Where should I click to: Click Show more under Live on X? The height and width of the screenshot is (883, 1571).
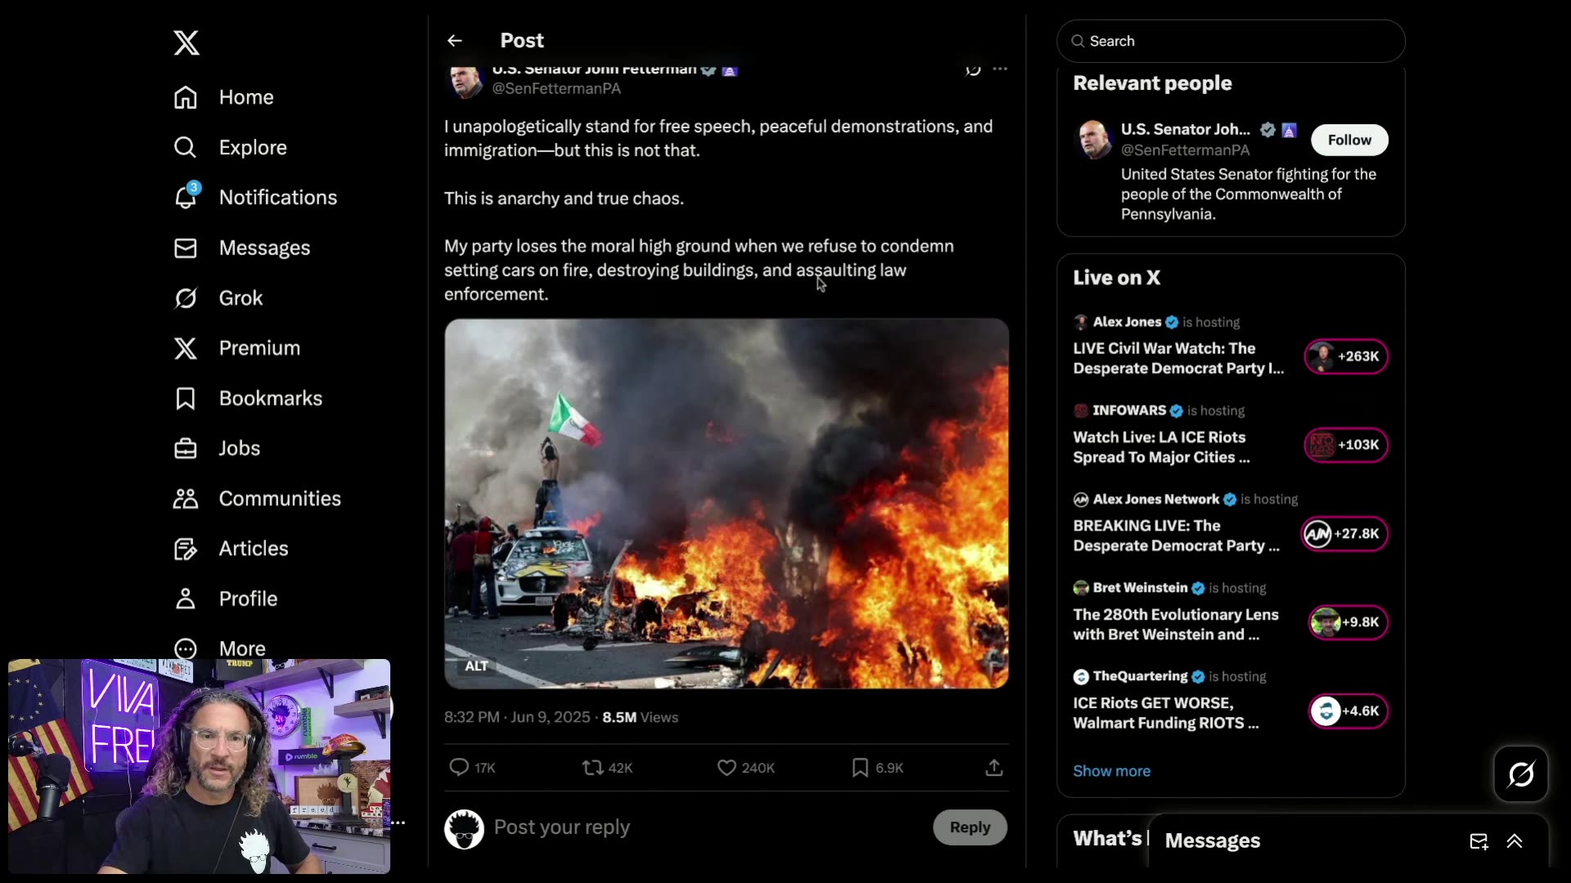pyautogui.click(x=1110, y=770)
